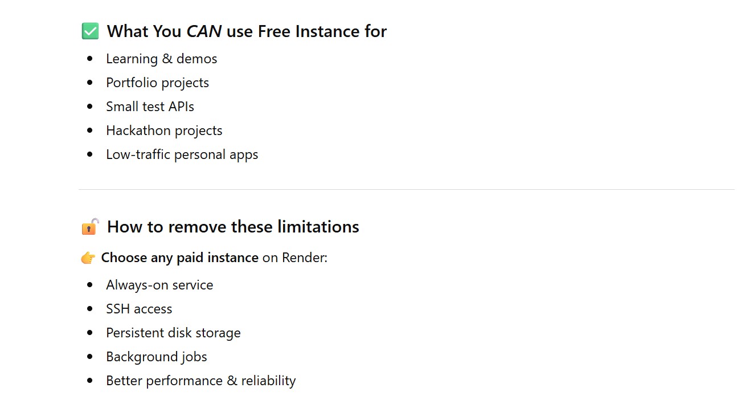Click the italic word "CAN" in heading

coord(204,31)
